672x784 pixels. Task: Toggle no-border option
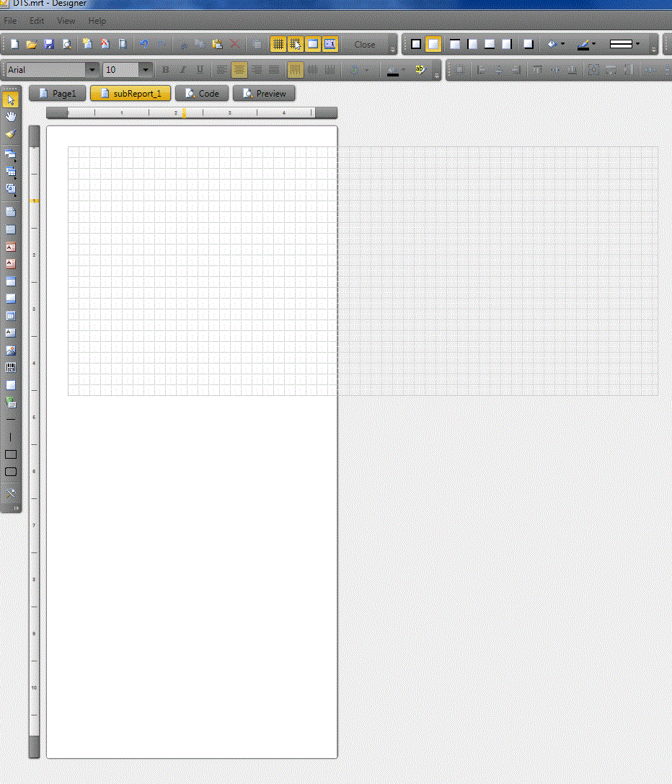pyautogui.click(x=433, y=44)
